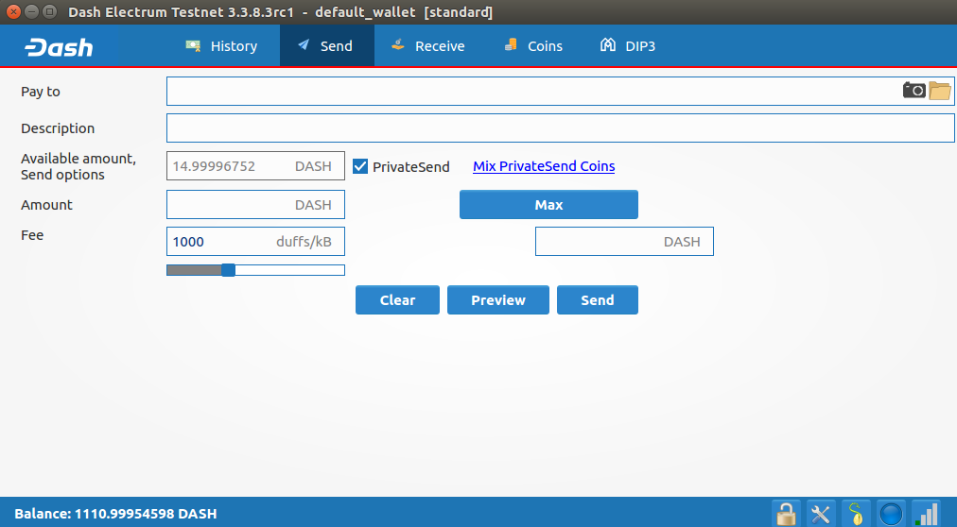
Task: Click the blue PrivateSend status circle
Action: [x=891, y=514]
